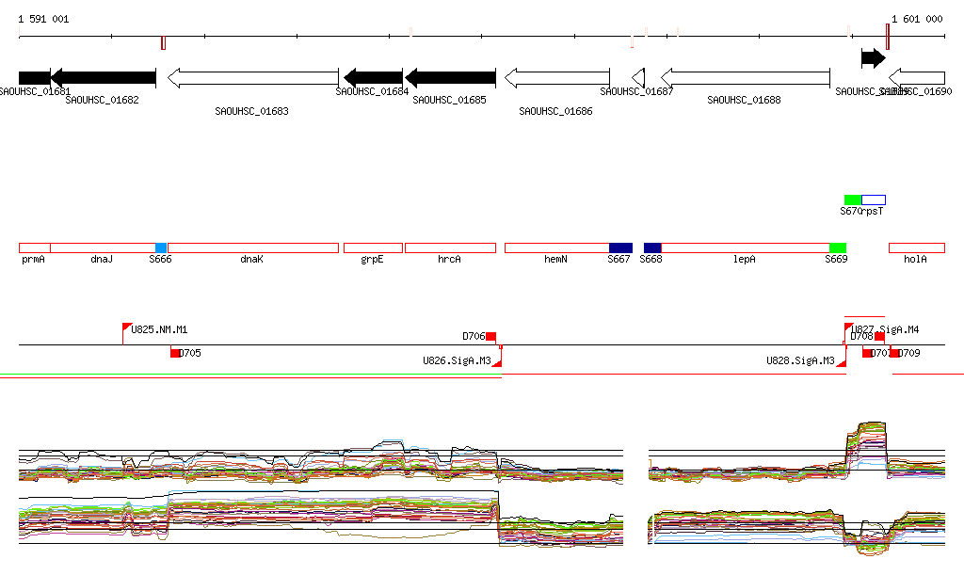Click the hrcA segment box
This screenshot has width=964, height=575.
point(450,248)
